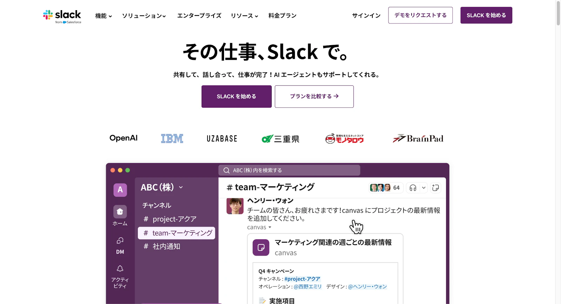Expand the リソース dropdown
The width and height of the screenshot is (561, 304).
[x=244, y=16]
